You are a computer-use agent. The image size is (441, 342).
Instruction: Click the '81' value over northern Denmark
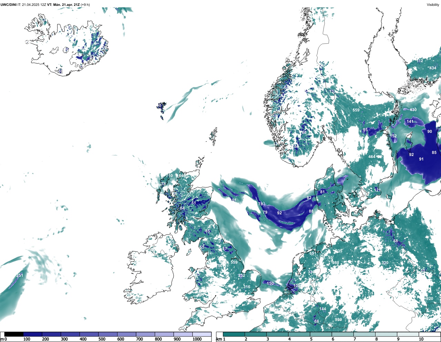[x=322, y=192]
